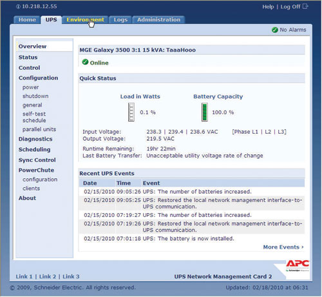Click the 07:01:18 battery installed event
Viewport: 322px width, 297px height.
[191, 238]
